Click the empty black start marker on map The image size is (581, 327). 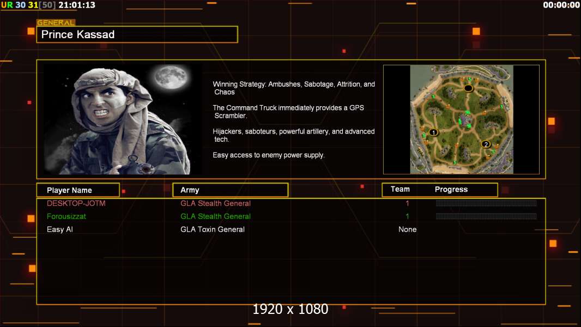468,88
